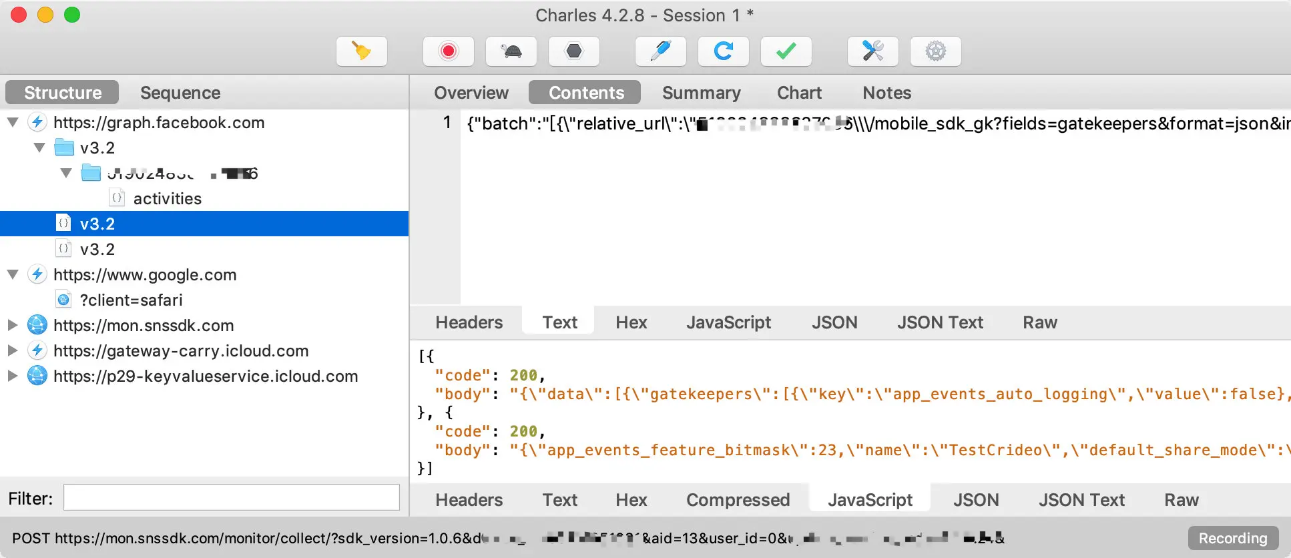Viewport: 1291px width, 558px height.
Task: Click the request body line starting with {"batch"
Action: 878,123
